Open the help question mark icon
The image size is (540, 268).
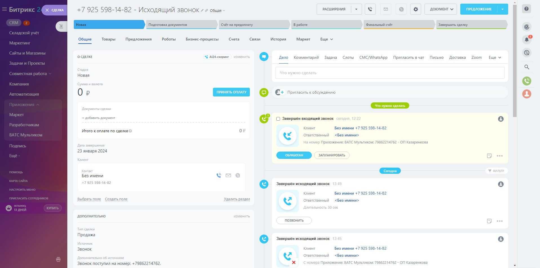[x=526, y=9]
